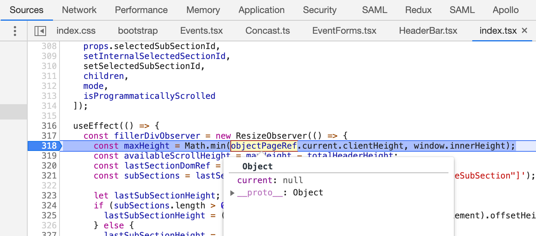Click line 319's gutter to enable breakpoint
The image size is (536, 236).
pos(49,156)
